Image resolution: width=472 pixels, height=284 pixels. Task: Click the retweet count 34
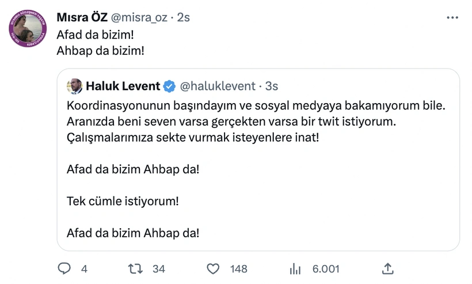[159, 269]
